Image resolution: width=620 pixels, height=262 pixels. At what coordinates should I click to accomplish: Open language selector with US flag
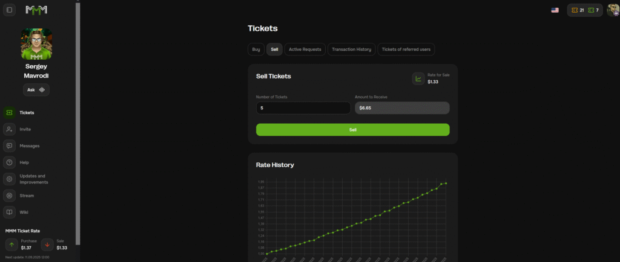555,10
